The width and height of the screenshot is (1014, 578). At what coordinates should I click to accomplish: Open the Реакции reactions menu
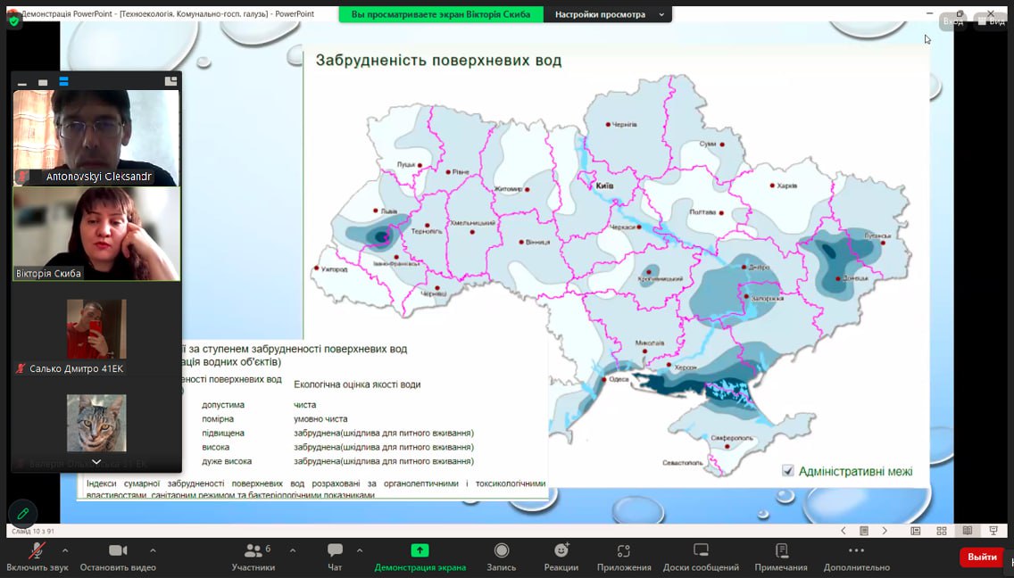[561, 557]
